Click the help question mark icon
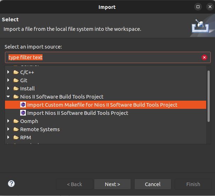The width and height of the screenshot is (215, 196). pos(11,184)
